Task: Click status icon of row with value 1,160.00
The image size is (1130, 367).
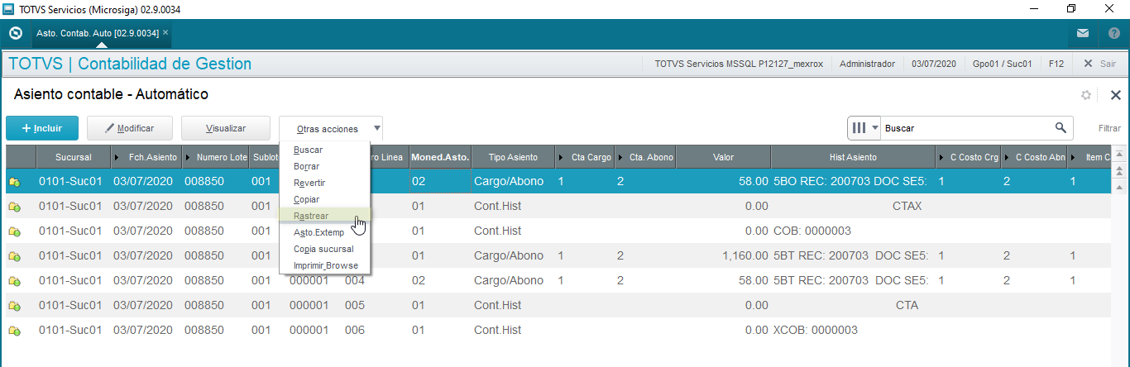Action: (15, 256)
